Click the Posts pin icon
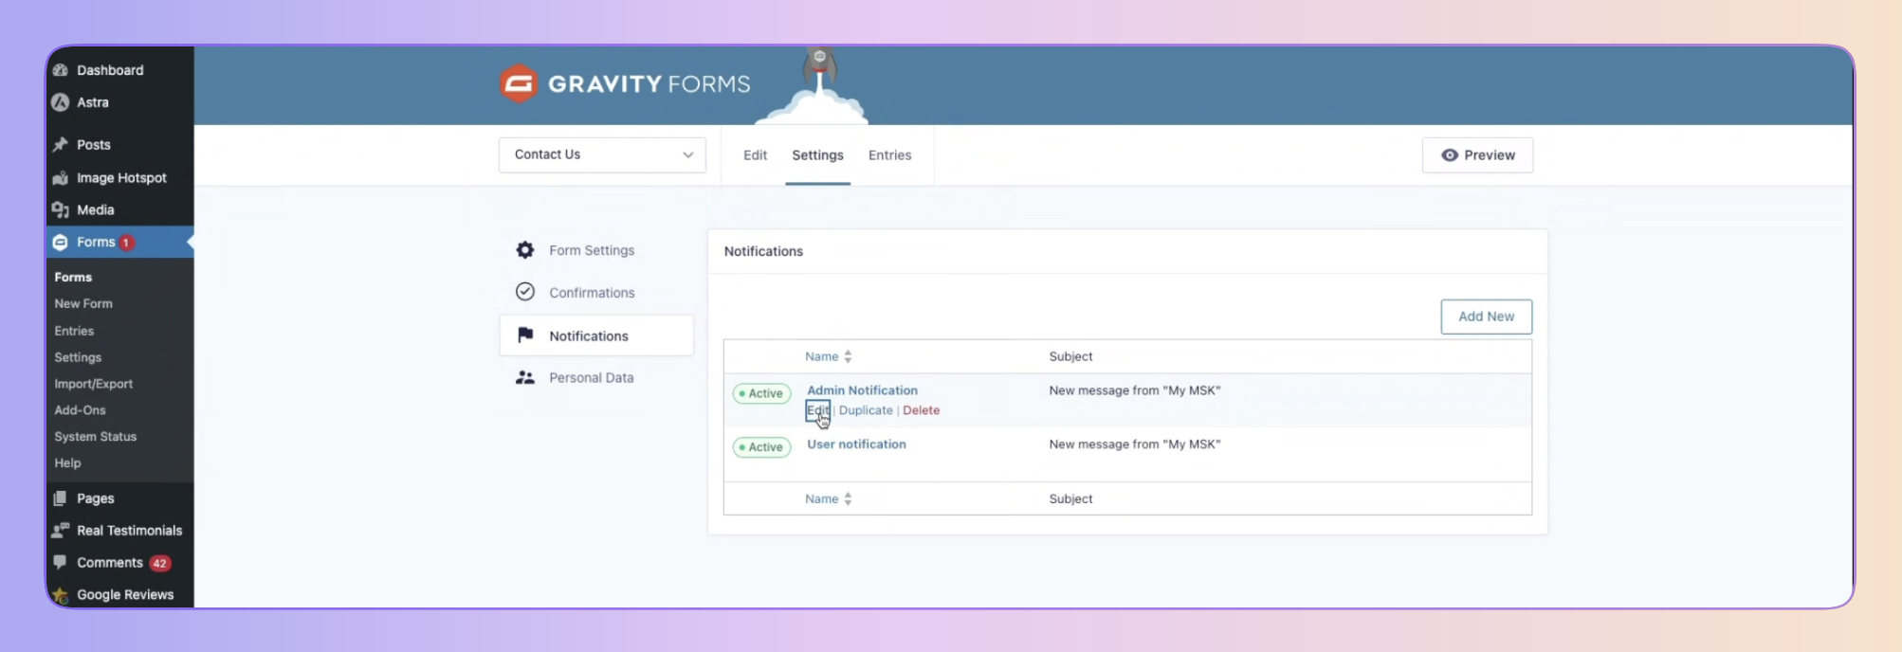The image size is (1902, 652). [x=61, y=145]
